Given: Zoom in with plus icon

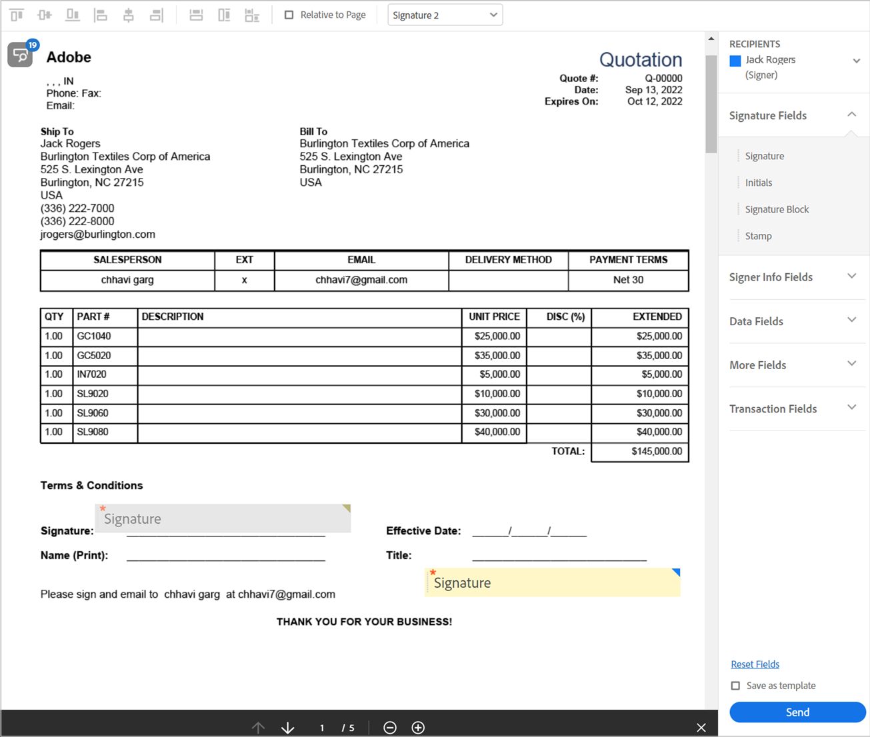Looking at the screenshot, I should (418, 728).
